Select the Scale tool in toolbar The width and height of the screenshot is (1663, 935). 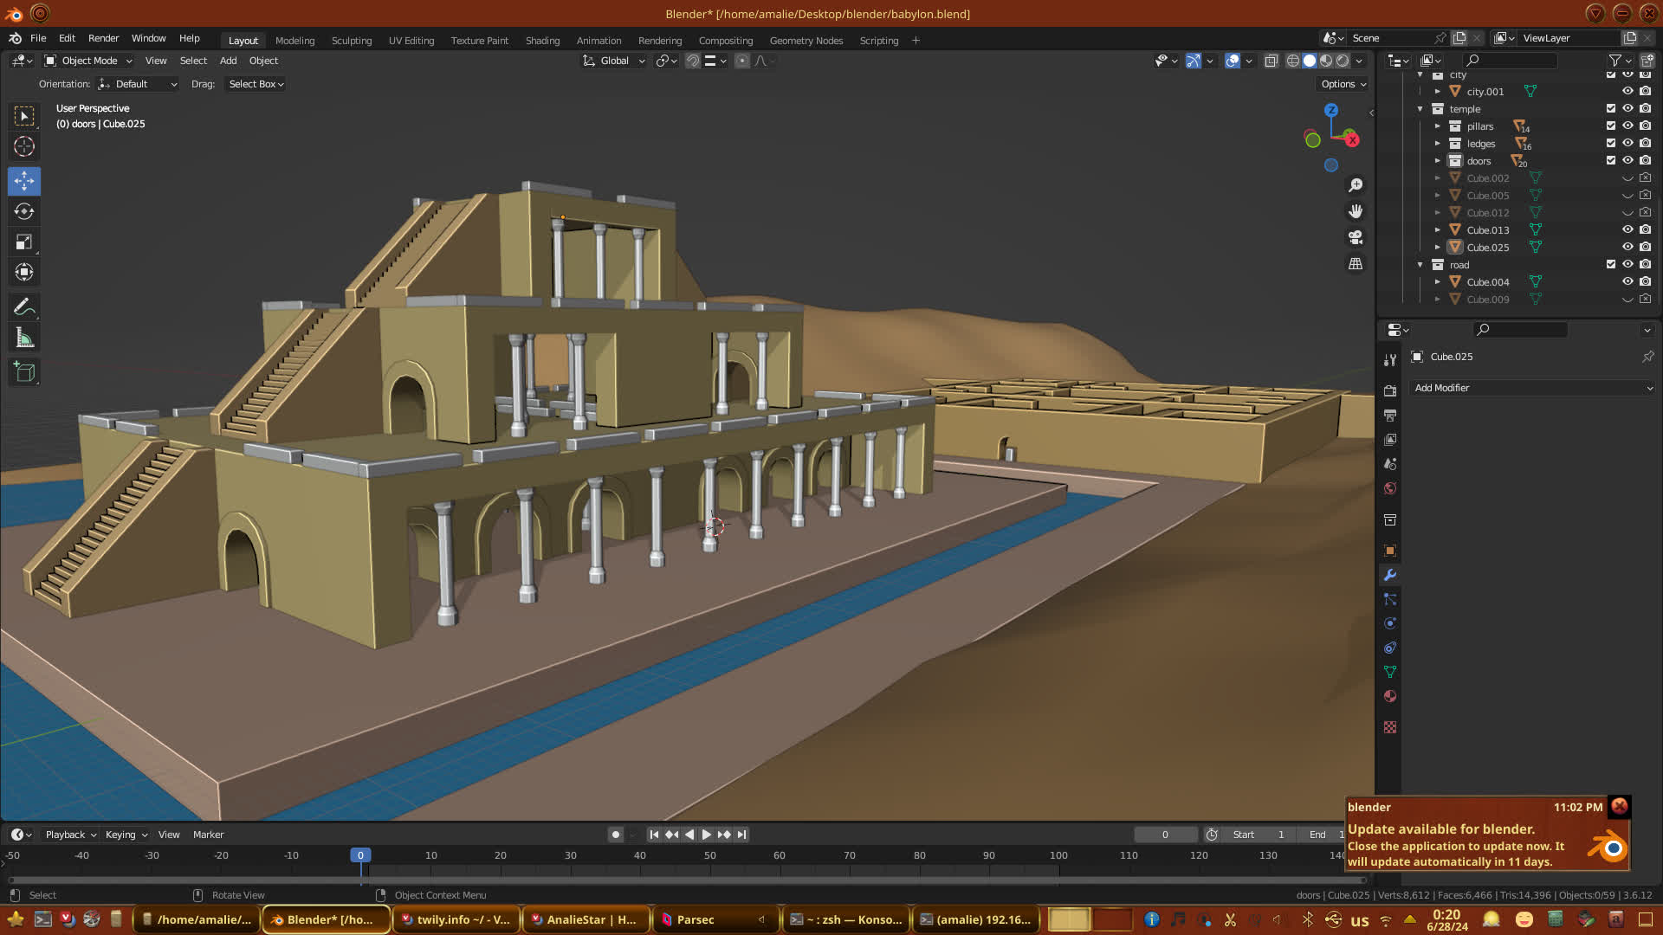point(24,242)
